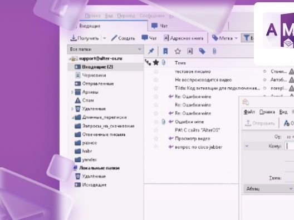Click into the Кому recipient field

[290, 146]
